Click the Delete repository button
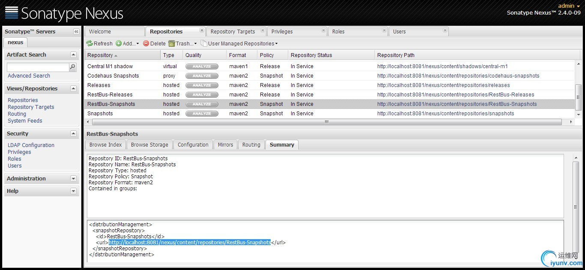Screen dimensions: 585x270 (154, 43)
